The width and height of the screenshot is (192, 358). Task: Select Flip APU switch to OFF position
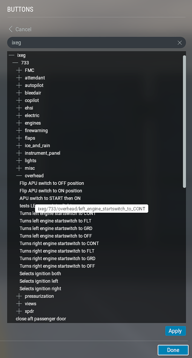point(52,183)
